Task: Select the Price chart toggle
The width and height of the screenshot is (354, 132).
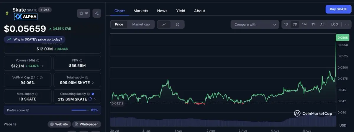Action: point(119,24)
